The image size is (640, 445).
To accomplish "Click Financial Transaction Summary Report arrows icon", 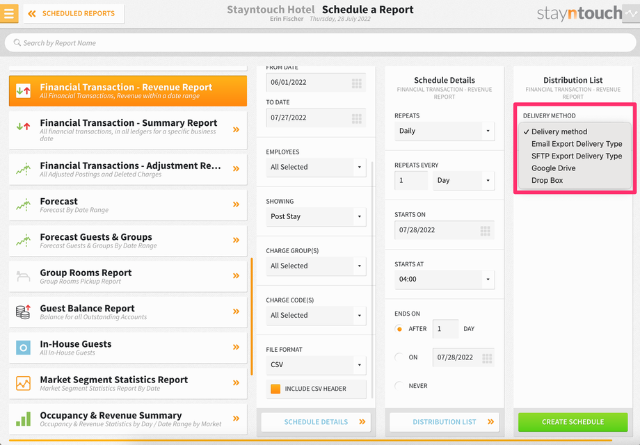I will pos(23,127).
